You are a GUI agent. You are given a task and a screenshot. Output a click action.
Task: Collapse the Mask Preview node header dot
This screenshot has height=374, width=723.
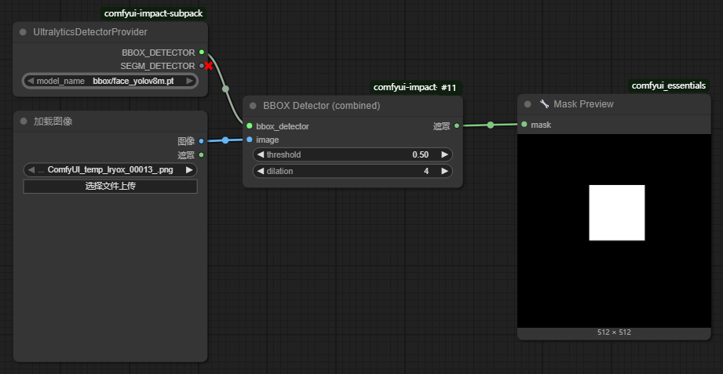[528, 104]
